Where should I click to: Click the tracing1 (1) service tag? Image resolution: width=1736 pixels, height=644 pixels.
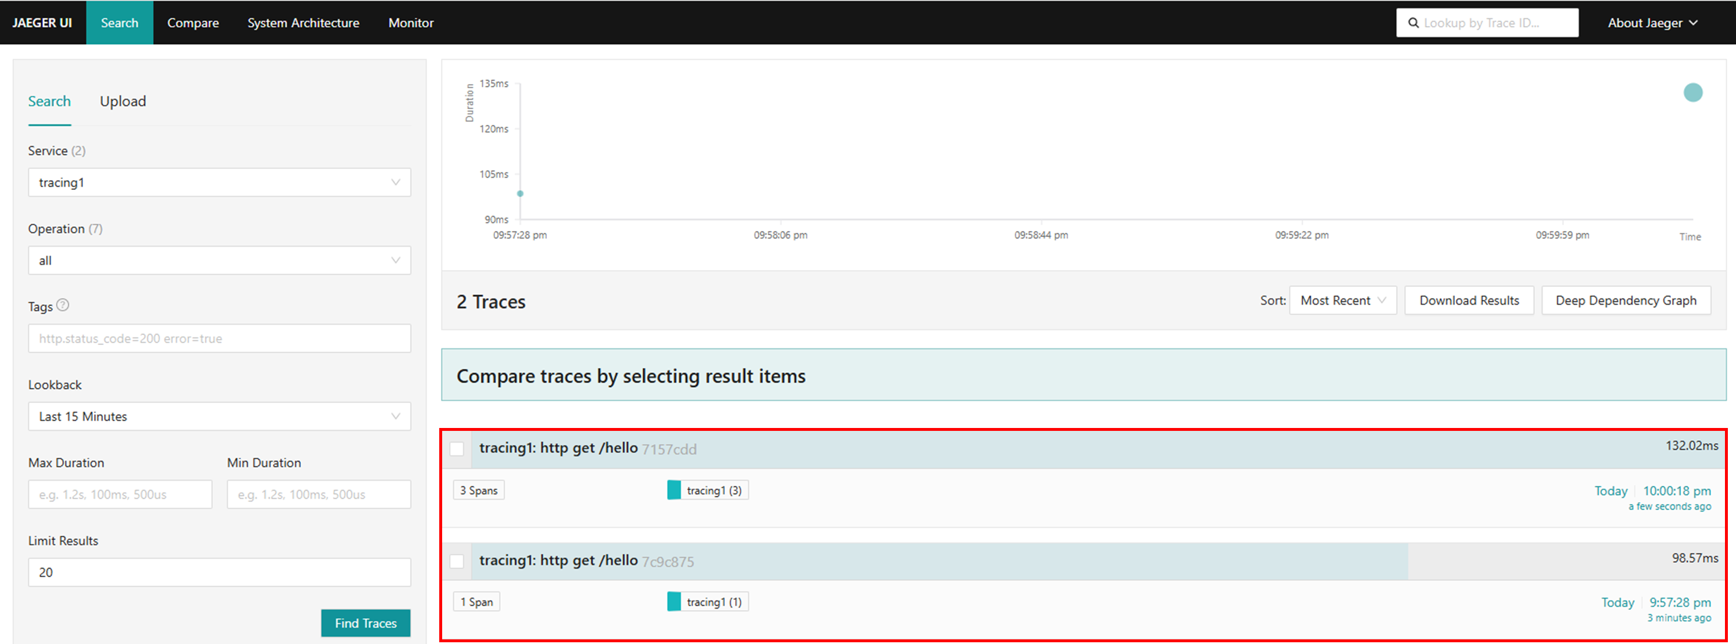(x=708, y=602)
